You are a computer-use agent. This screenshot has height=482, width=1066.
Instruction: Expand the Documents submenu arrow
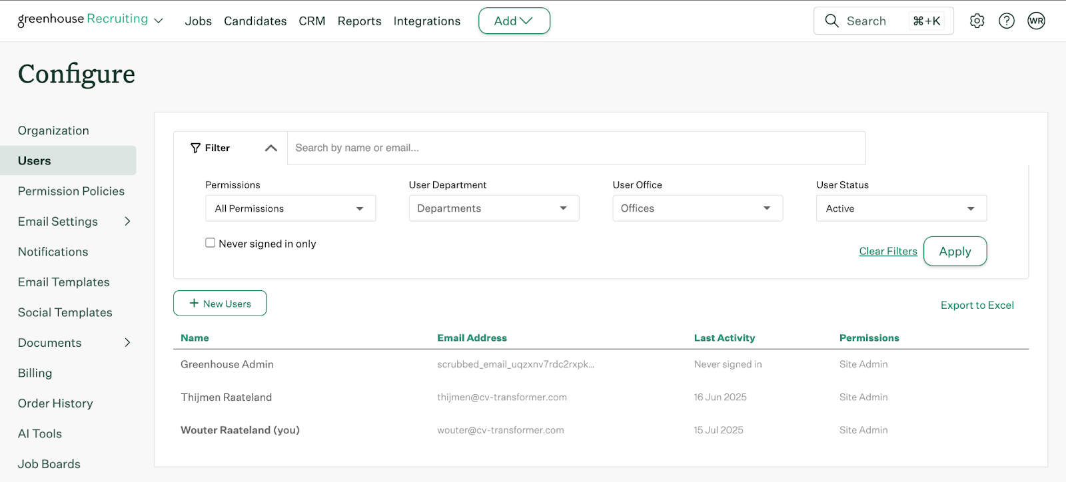127,342
